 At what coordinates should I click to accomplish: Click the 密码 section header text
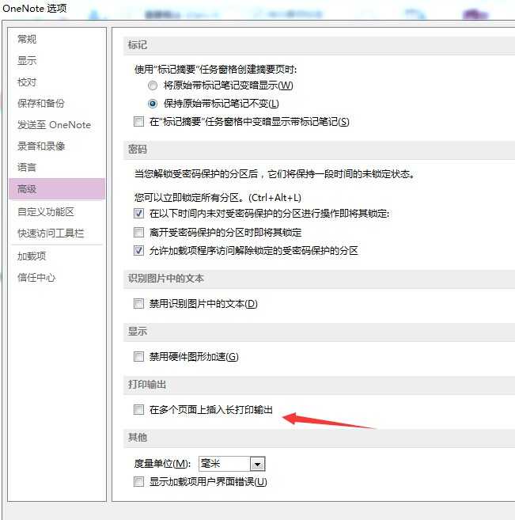(x=138, y=149)
